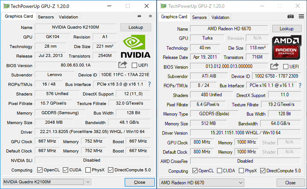Toggle the OpenCL checkbox in AMD window

click(195, 171)
